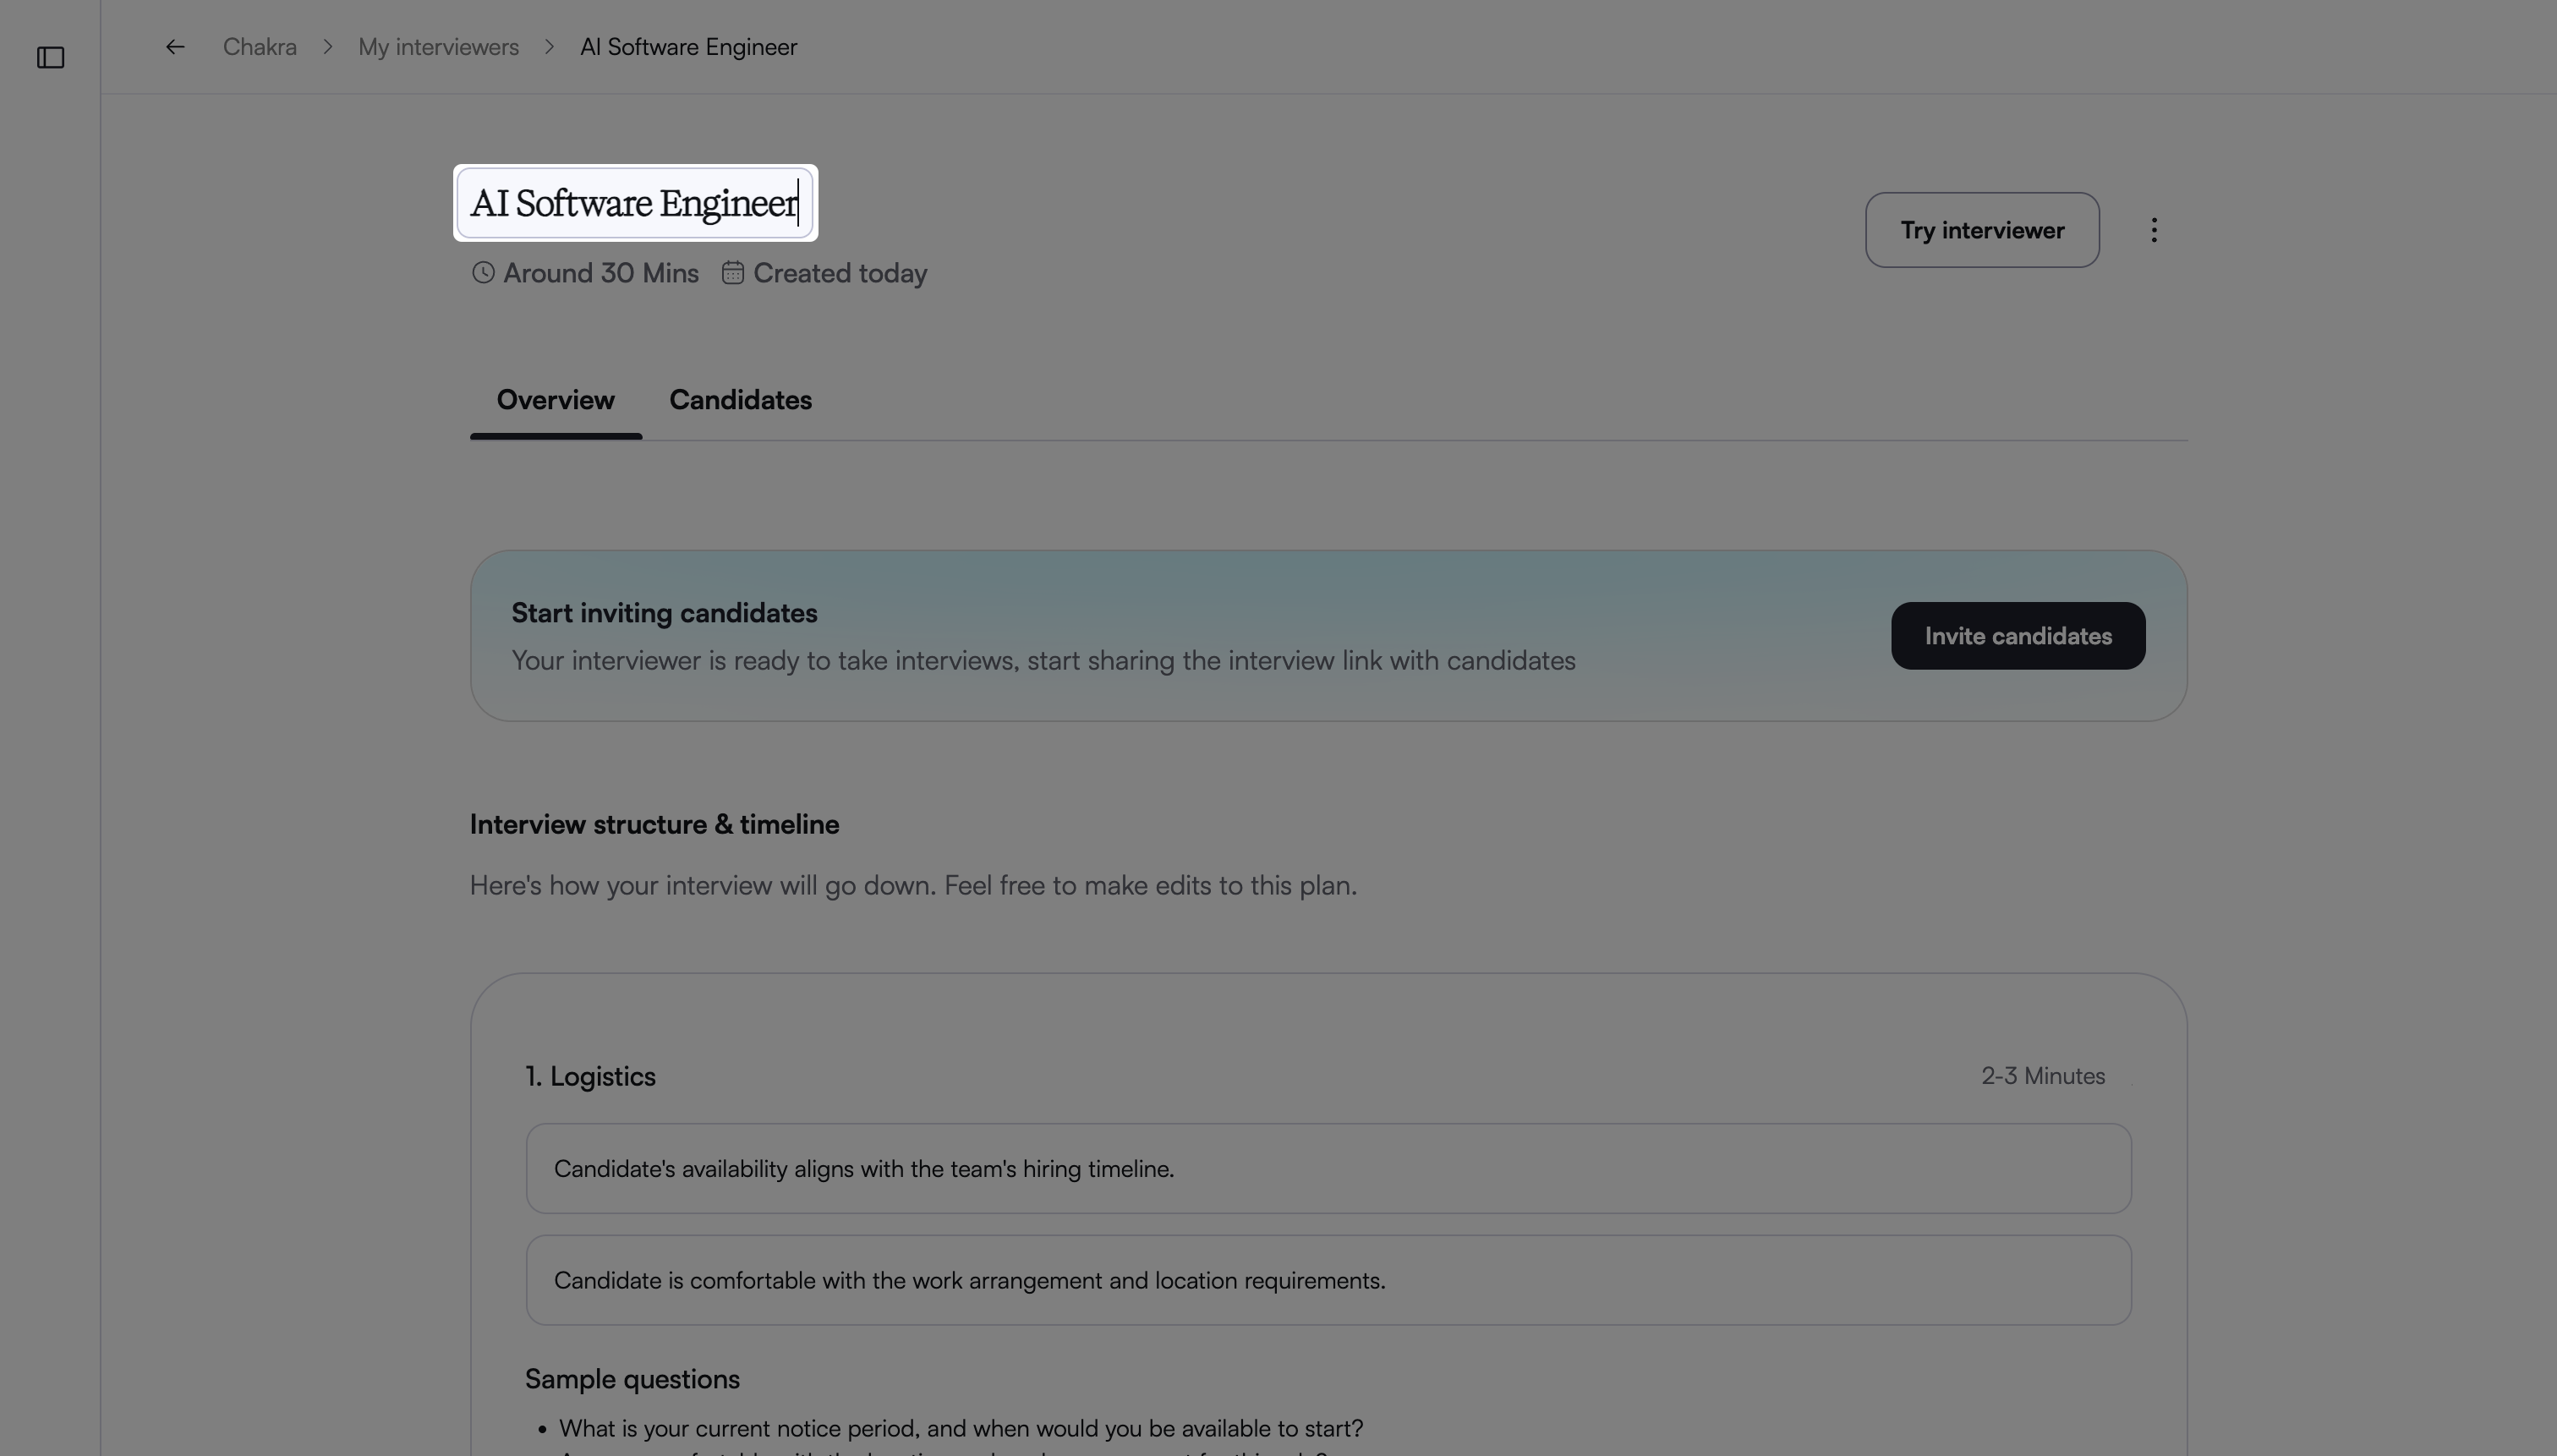2557x1456 pixels.
Task: Open the My interviewers breadcrumb
Action: 438,47
